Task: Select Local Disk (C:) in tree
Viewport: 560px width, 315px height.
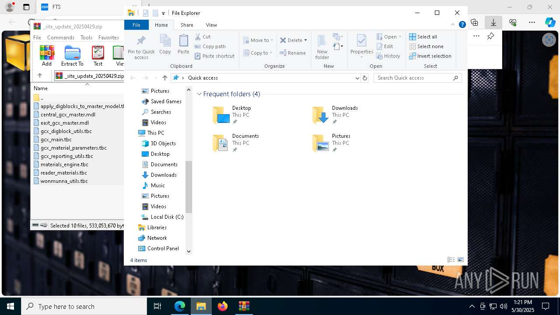Action: click(162, 217)
